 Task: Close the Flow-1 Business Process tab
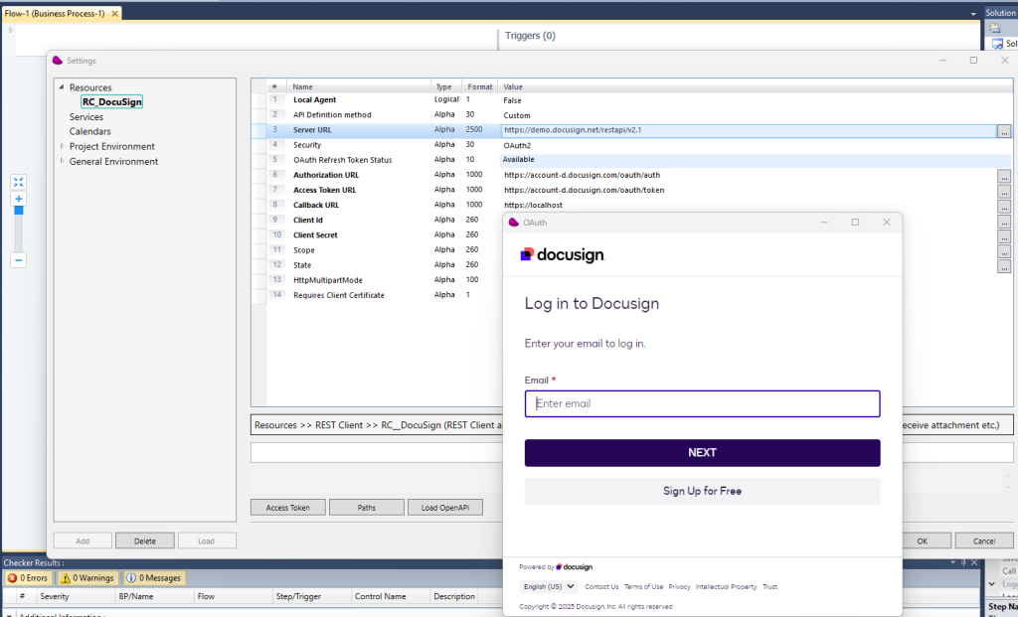115,14
